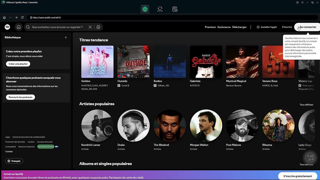320x180 pixels.
Task: Open Post Malone's artist photo
Action: click(x=242, y=125)
